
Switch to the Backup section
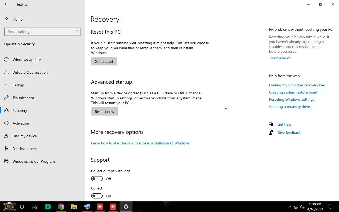pyautogui.click(x=42, y=85)
